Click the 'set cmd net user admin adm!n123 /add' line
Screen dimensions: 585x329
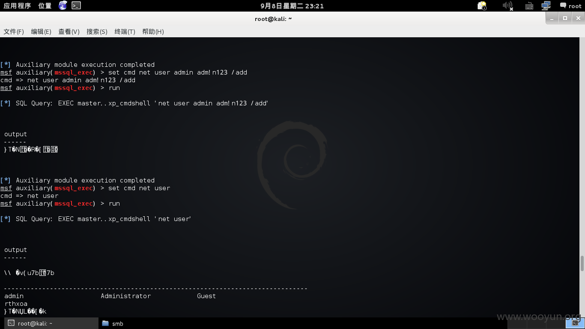coord(124,72)
